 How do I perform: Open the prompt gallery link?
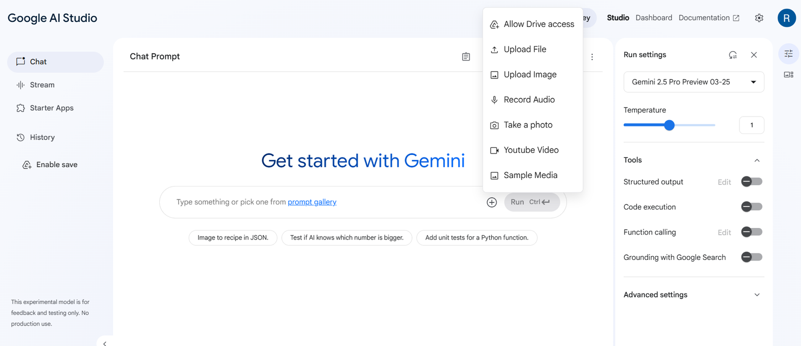coord(312,202)
